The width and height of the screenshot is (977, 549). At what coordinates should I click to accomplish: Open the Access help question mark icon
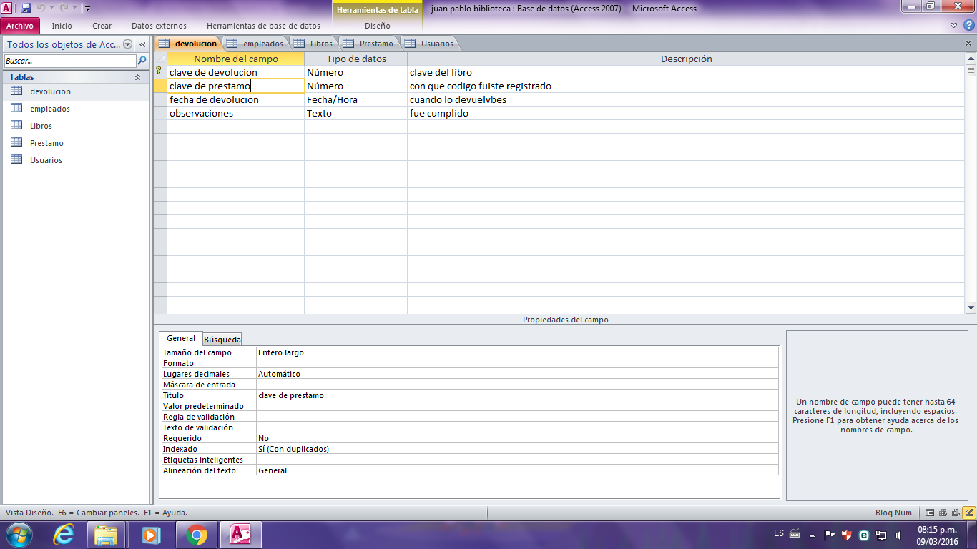click(x=968, y=26)
